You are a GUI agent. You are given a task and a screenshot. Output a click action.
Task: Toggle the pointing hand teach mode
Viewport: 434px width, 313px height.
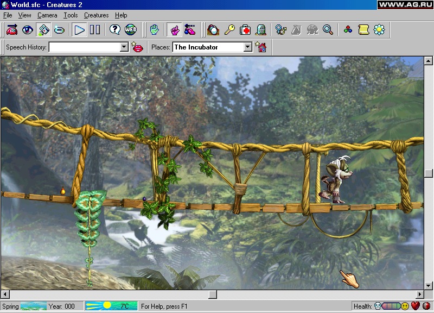(174, 29)
